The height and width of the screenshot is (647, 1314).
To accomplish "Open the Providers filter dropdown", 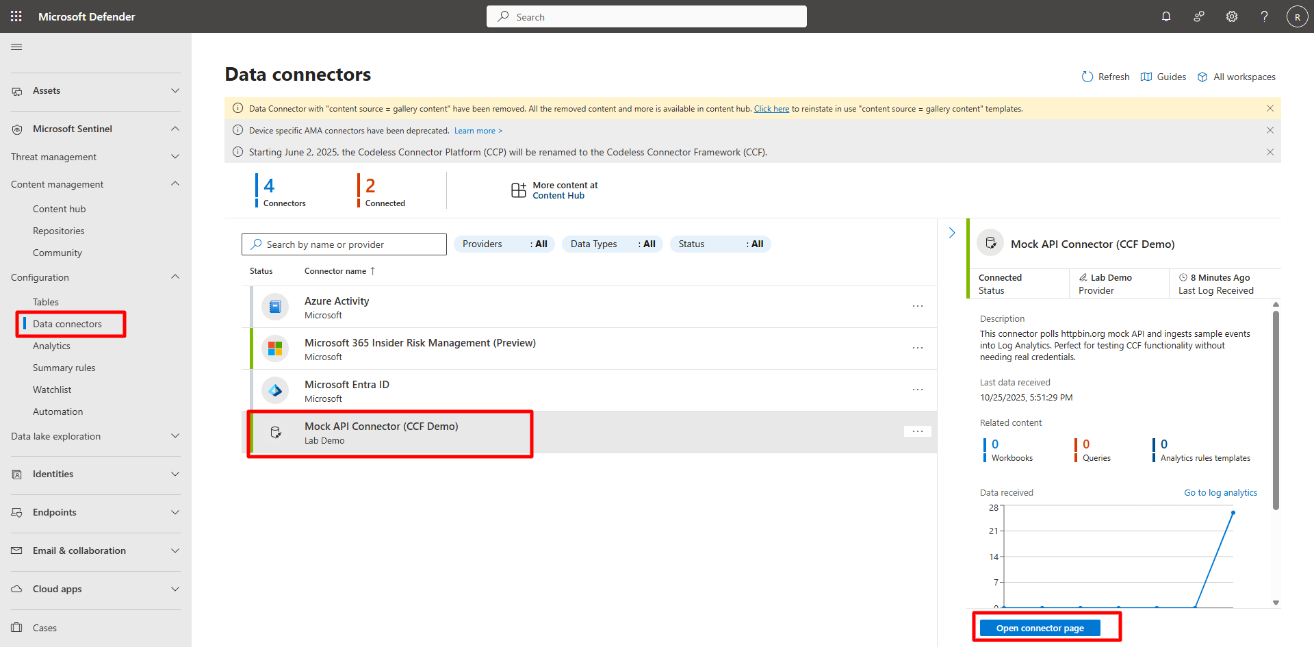I will pyautogui.click(x=504, y=244).
